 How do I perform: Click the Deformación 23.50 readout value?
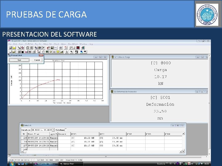(160, 111)
